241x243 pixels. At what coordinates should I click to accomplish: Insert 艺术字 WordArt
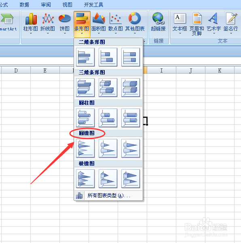pyautogui.click(x=214, y=23)
